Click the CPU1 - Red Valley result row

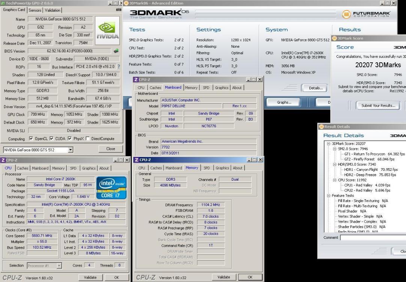pyautogui.click(x=367, y=185)
